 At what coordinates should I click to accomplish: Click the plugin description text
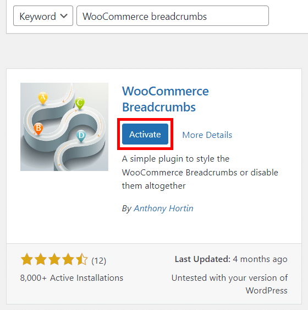point(200,173)
